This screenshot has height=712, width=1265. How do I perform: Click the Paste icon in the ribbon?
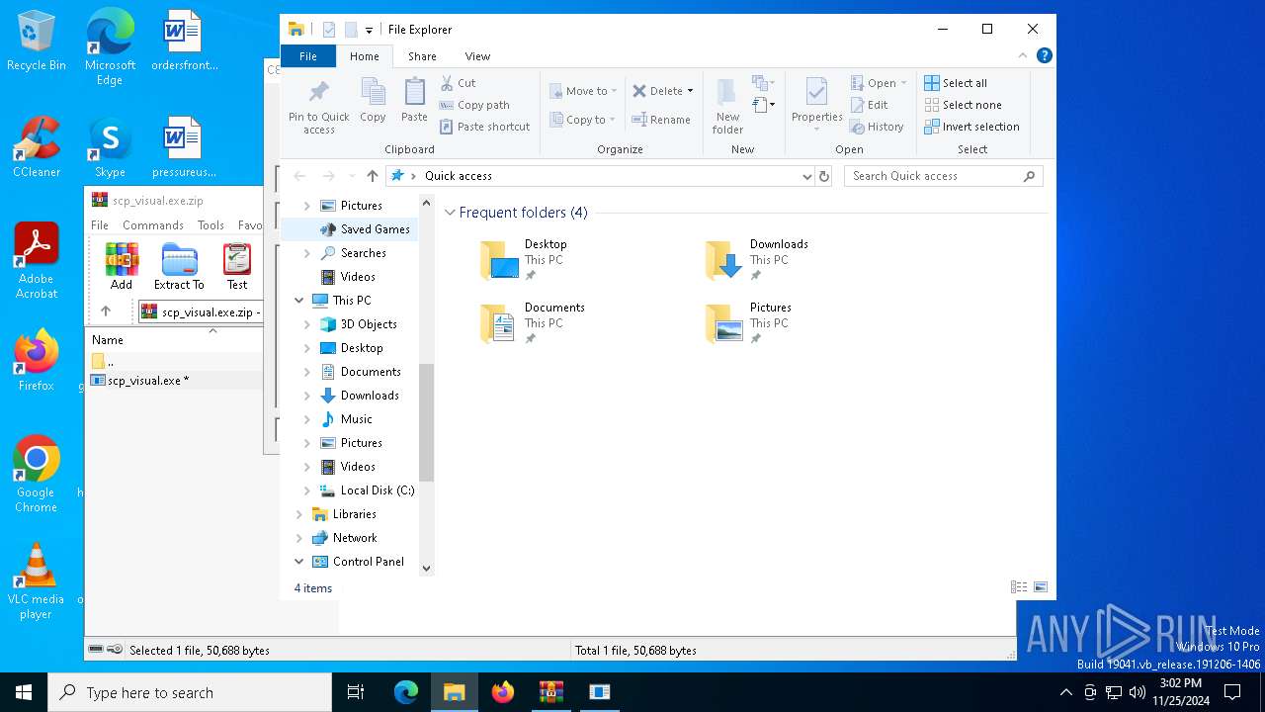pos(414,101)
